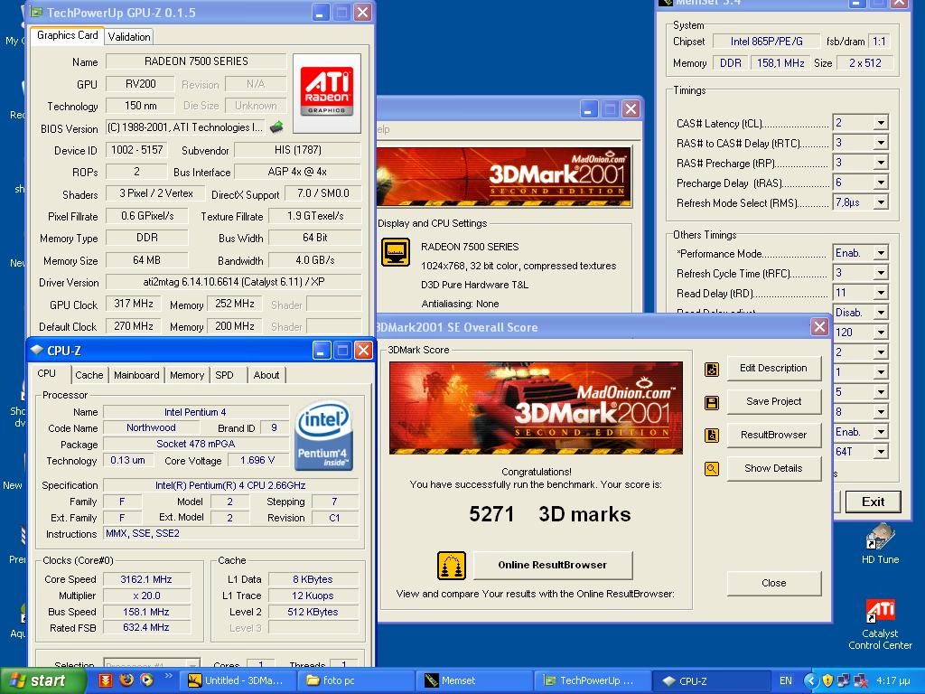Open About tab in CPU-Z
925x694 pixels.
click(266, 375)
